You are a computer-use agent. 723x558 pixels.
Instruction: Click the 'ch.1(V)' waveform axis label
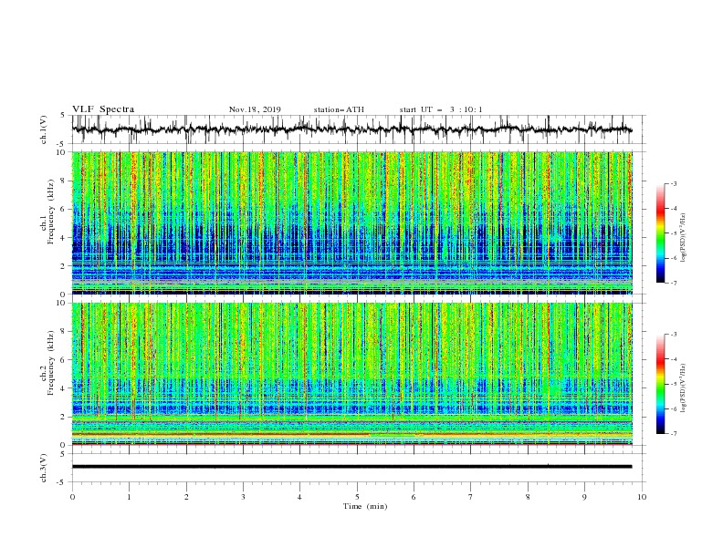[44, 129]
